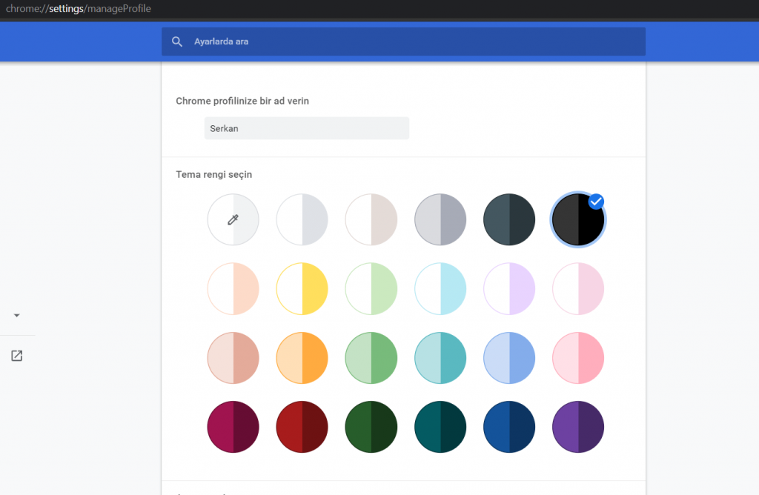
Task: Select the medium gray theme color
Action: click(440, 219)
